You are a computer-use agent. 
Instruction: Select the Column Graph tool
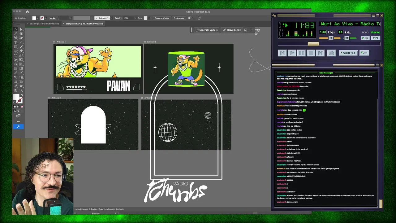(15, 81)
